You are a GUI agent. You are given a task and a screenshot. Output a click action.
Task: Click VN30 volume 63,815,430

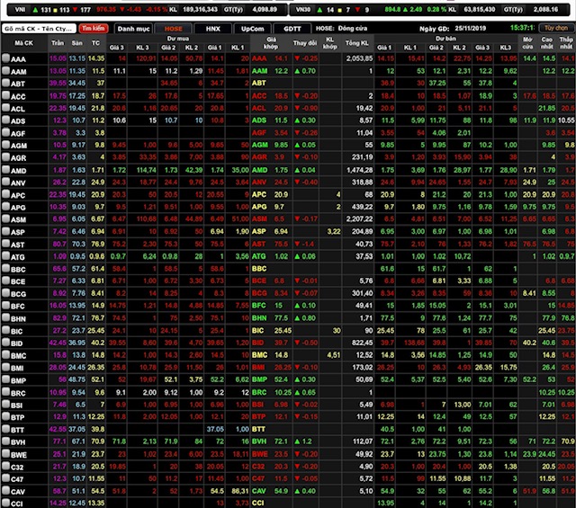[x=480, y=9]
